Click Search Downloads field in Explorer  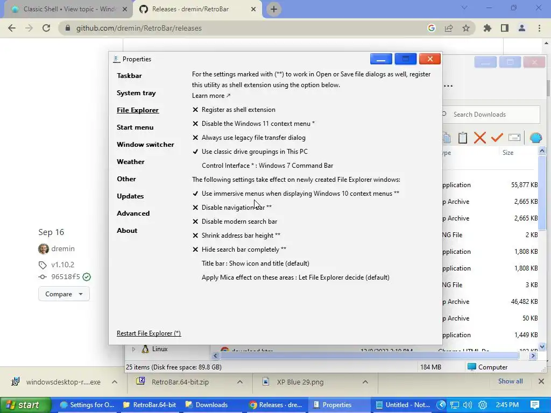click(x=491, y=115)
